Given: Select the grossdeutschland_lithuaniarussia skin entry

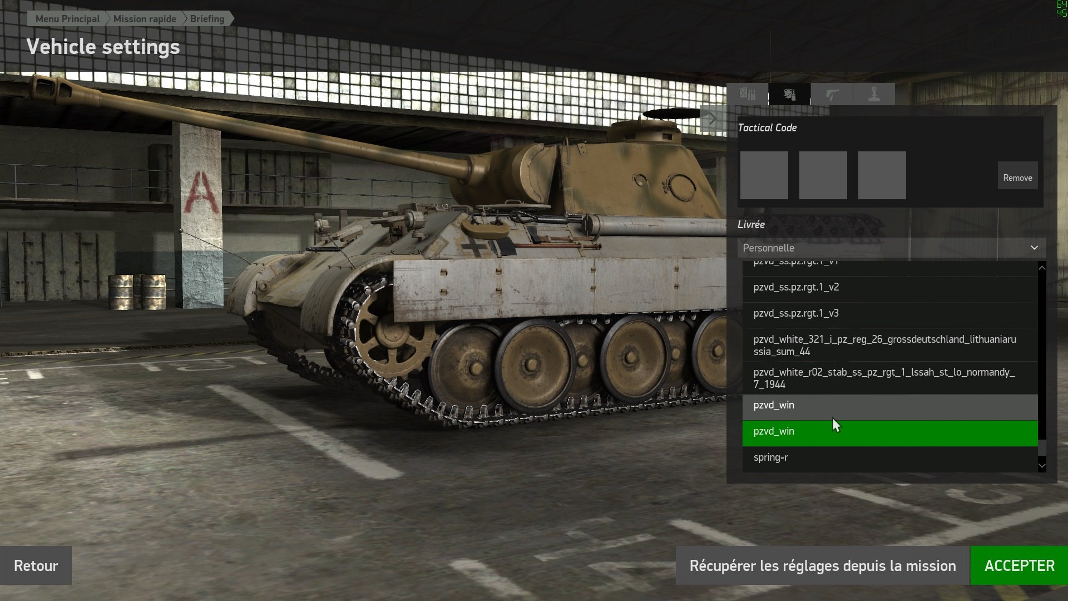Looking at the screenshot, I should [890, 345].
